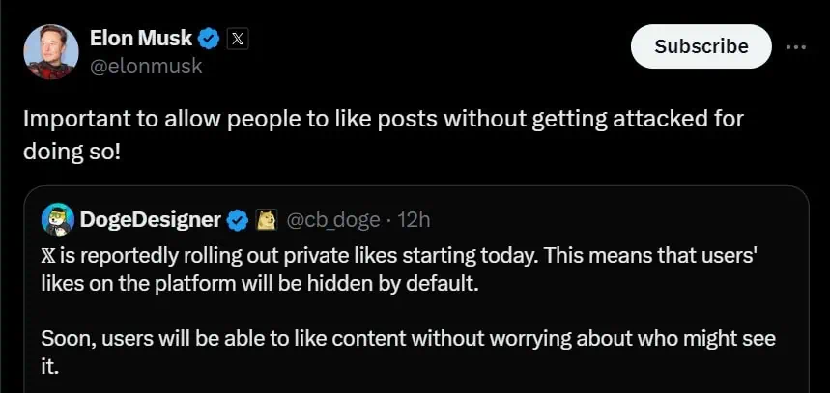Click the Elon Musk display name
This screenshot has width=830, height=393.
[140, 39]
